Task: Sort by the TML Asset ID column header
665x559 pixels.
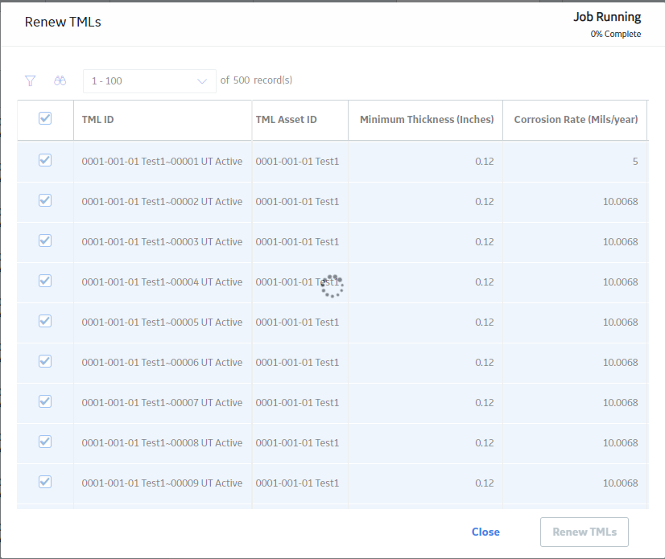Action: (x=287, y=120)
